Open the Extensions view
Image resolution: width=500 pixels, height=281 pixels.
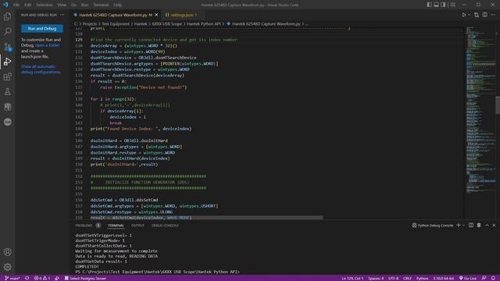[x=7, y=76]
